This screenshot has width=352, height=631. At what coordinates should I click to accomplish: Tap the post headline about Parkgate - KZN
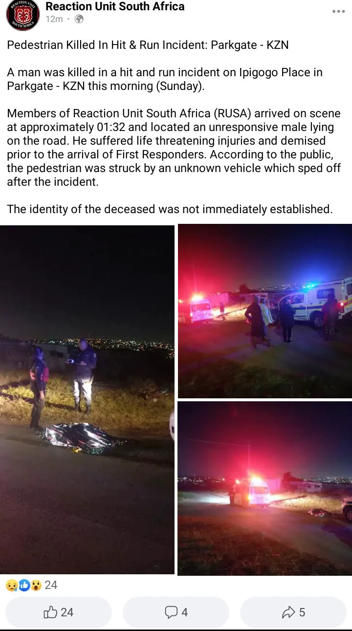(x=148, y=45)
